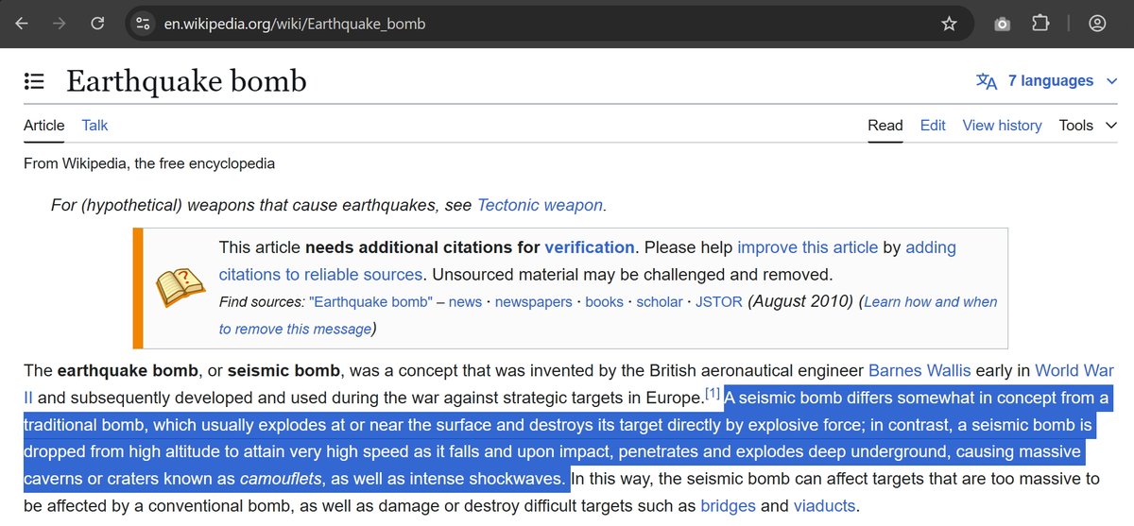Switch to the Talk tab
Screen dimensions: 1134x526
click(x=94, y=125)
